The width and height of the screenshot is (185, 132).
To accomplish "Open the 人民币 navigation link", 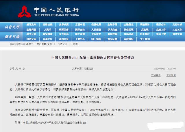I will pyautogui.click(x=47, y=29).
